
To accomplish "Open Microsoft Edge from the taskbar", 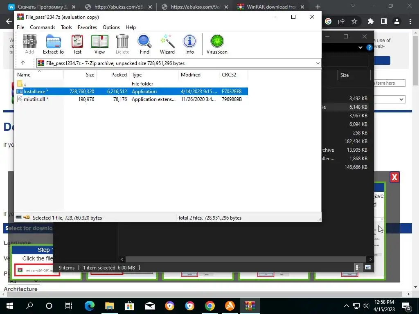I will pos(90,306).
